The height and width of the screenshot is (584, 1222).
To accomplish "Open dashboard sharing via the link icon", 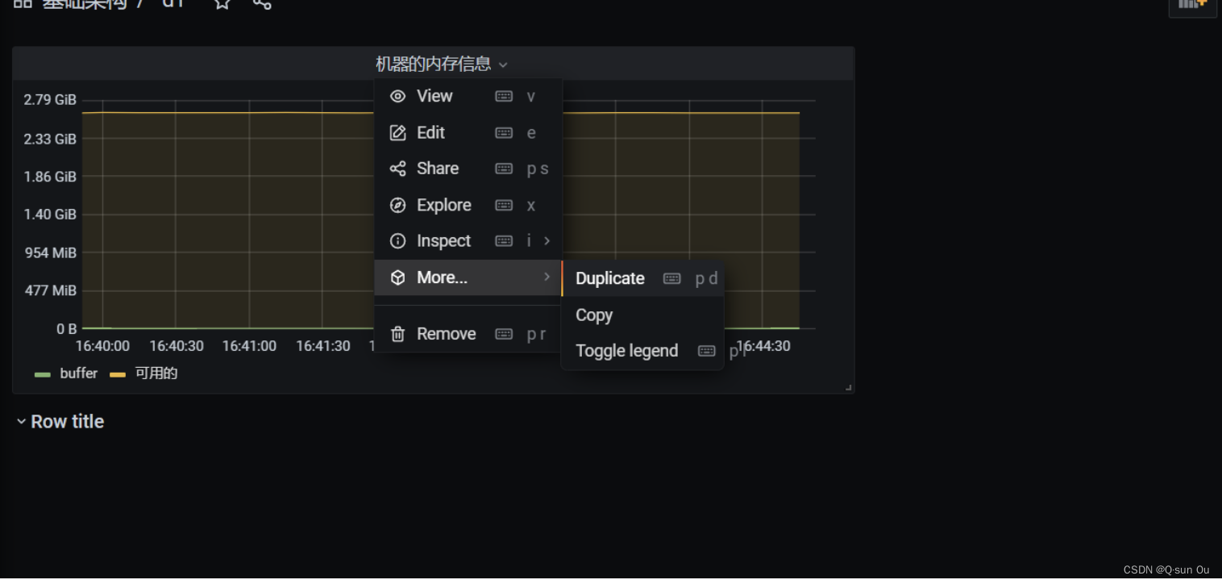I will (261, 5).
